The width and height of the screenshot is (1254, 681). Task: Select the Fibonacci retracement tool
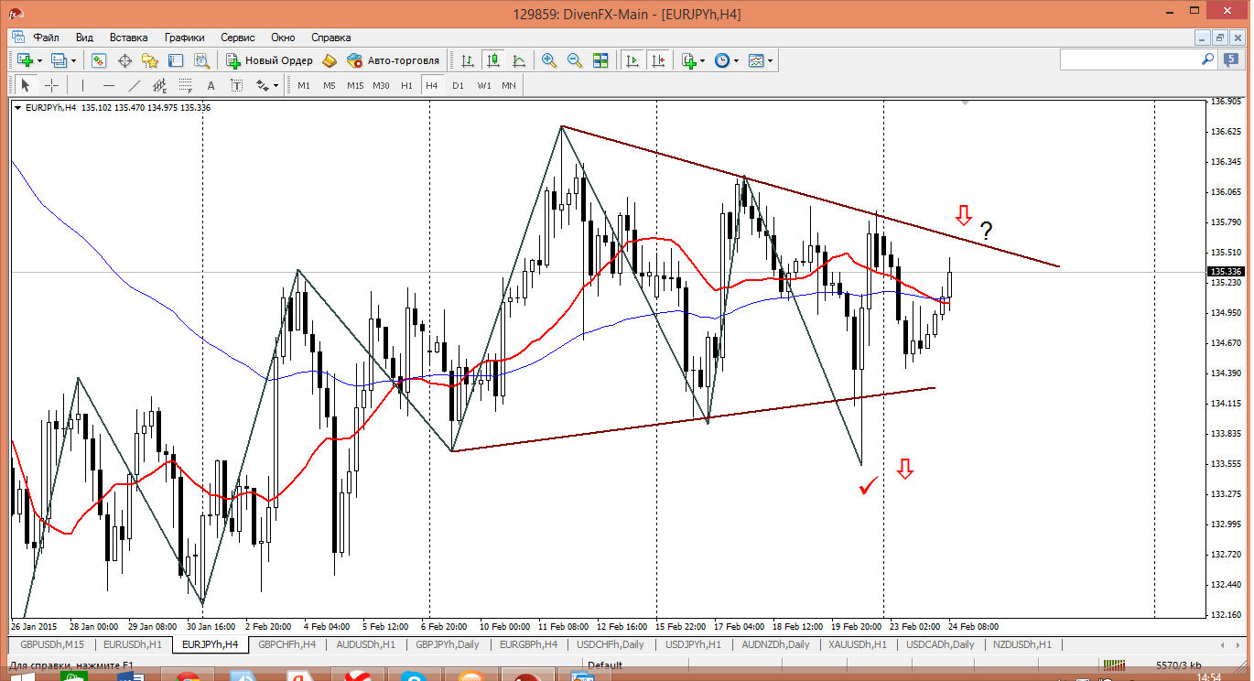click(x=186, y=85)
